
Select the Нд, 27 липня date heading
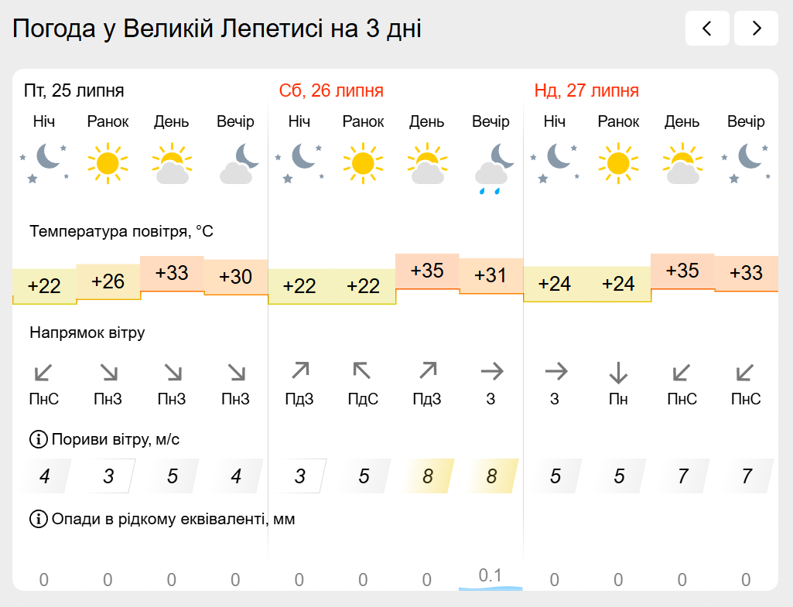[x=586, y=91]
